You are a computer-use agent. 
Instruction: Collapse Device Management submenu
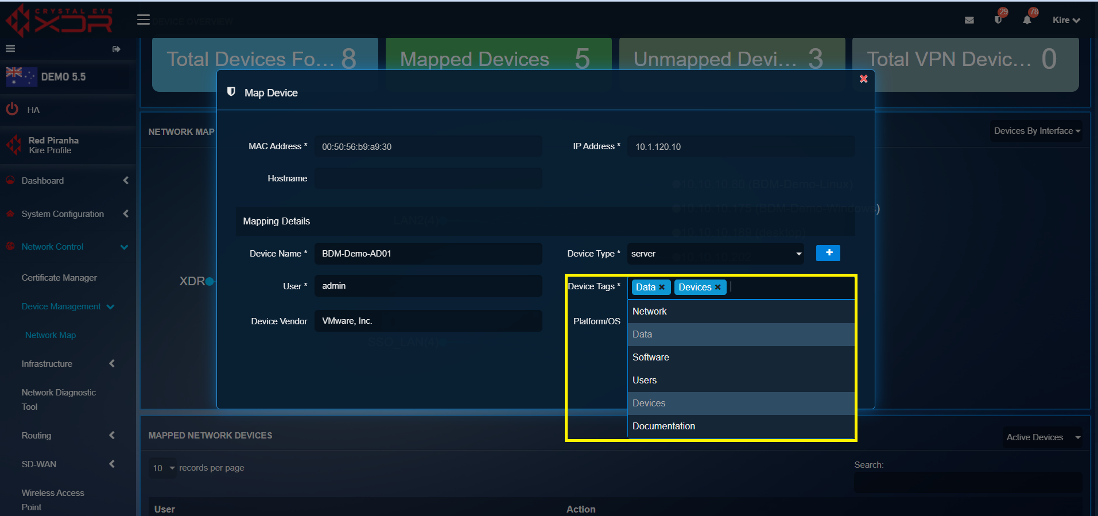click(x=68, y=307)
